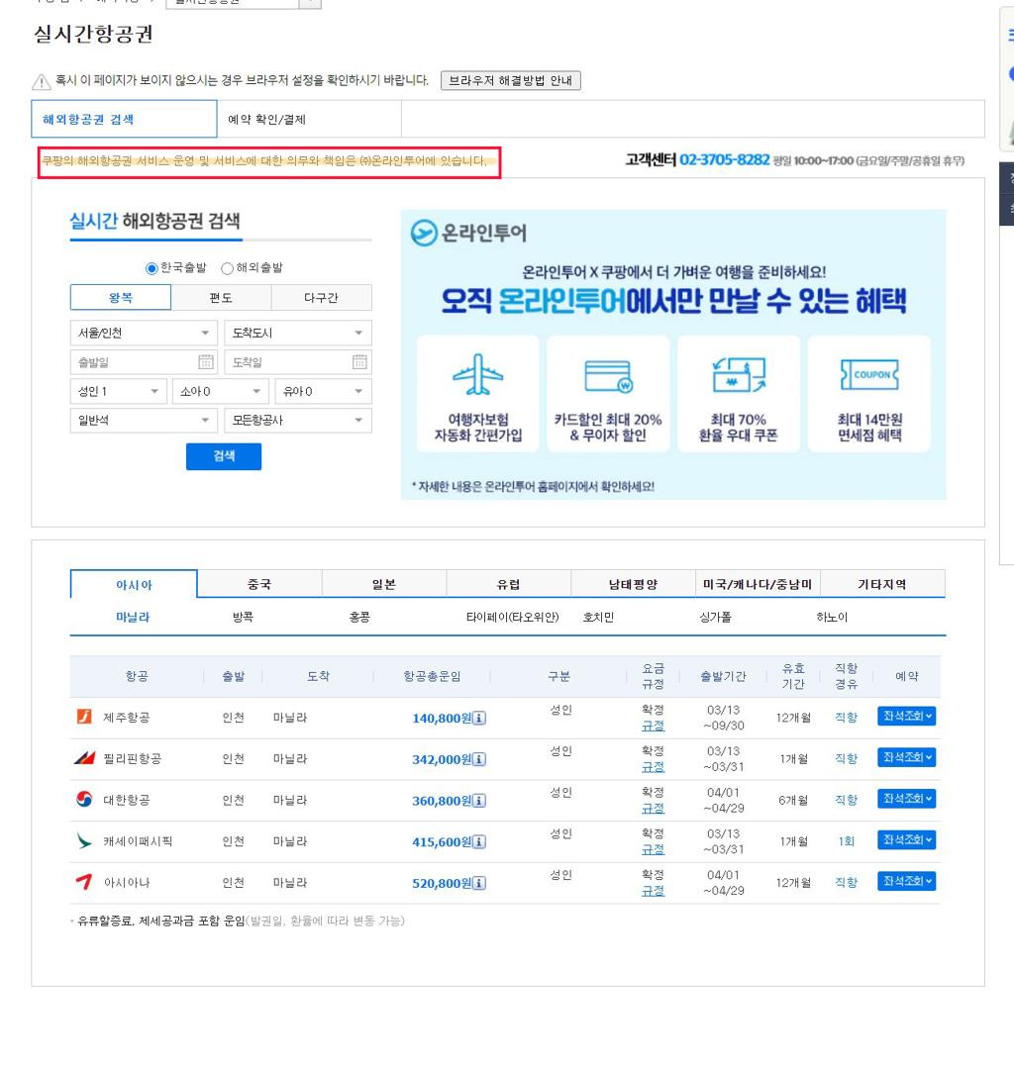Viewport: 1014px width, 1070px height.
Task: Select the 기타지역 region tab
Action: [x=882, y=584]
